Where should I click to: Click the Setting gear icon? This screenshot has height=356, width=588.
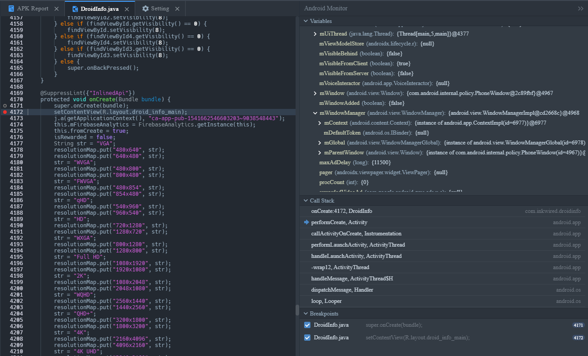(x=145, y=9)
